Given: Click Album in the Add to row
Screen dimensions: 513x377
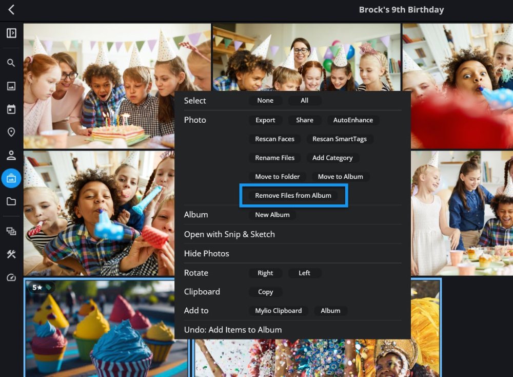Looking at the screenshot, I should pos(330,311).
